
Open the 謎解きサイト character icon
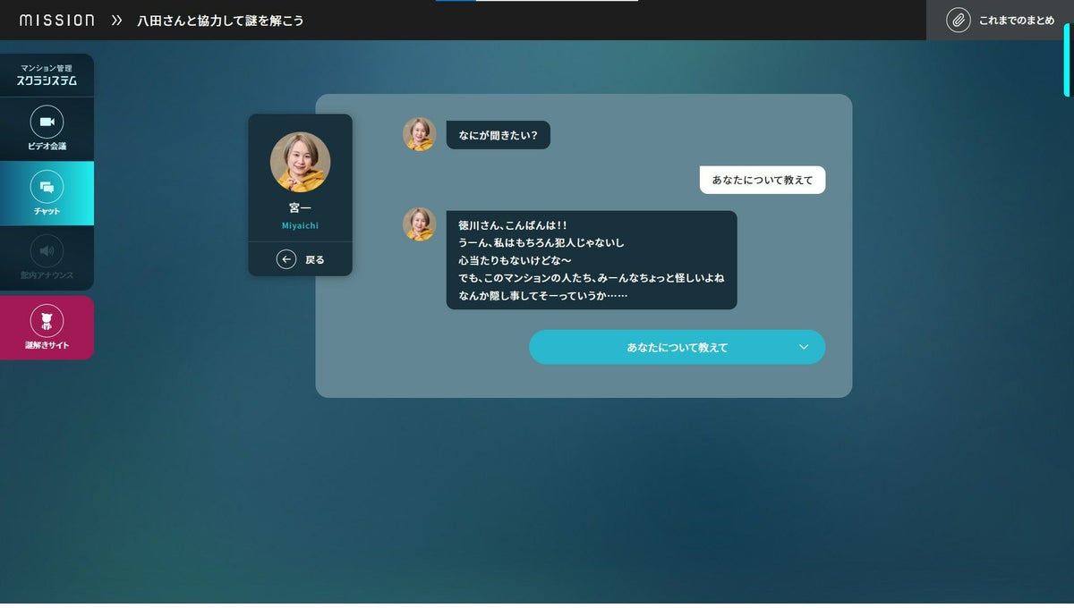(x=47, y=320)
